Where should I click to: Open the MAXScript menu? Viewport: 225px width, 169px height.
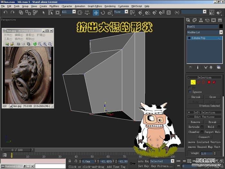click(137, 6)
